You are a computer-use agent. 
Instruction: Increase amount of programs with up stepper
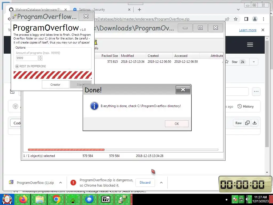click(x=41, y=57)
